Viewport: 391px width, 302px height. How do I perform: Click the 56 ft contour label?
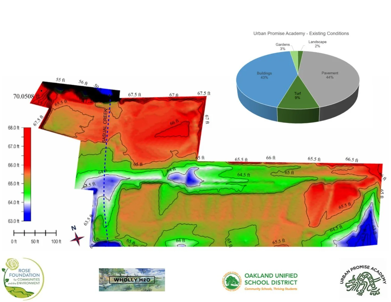(83, 82)
